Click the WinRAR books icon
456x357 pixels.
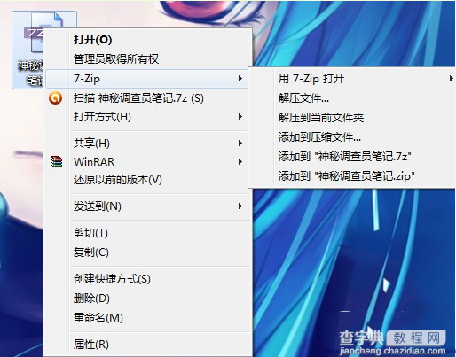click(x=56, y=162)
